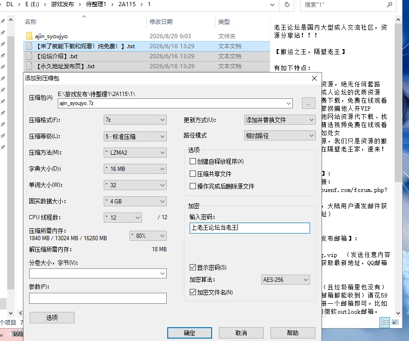Screen dimensions: 409x341
Task: Open the 单词大小 32 dropdown
Action: click(x=135, y=185)
